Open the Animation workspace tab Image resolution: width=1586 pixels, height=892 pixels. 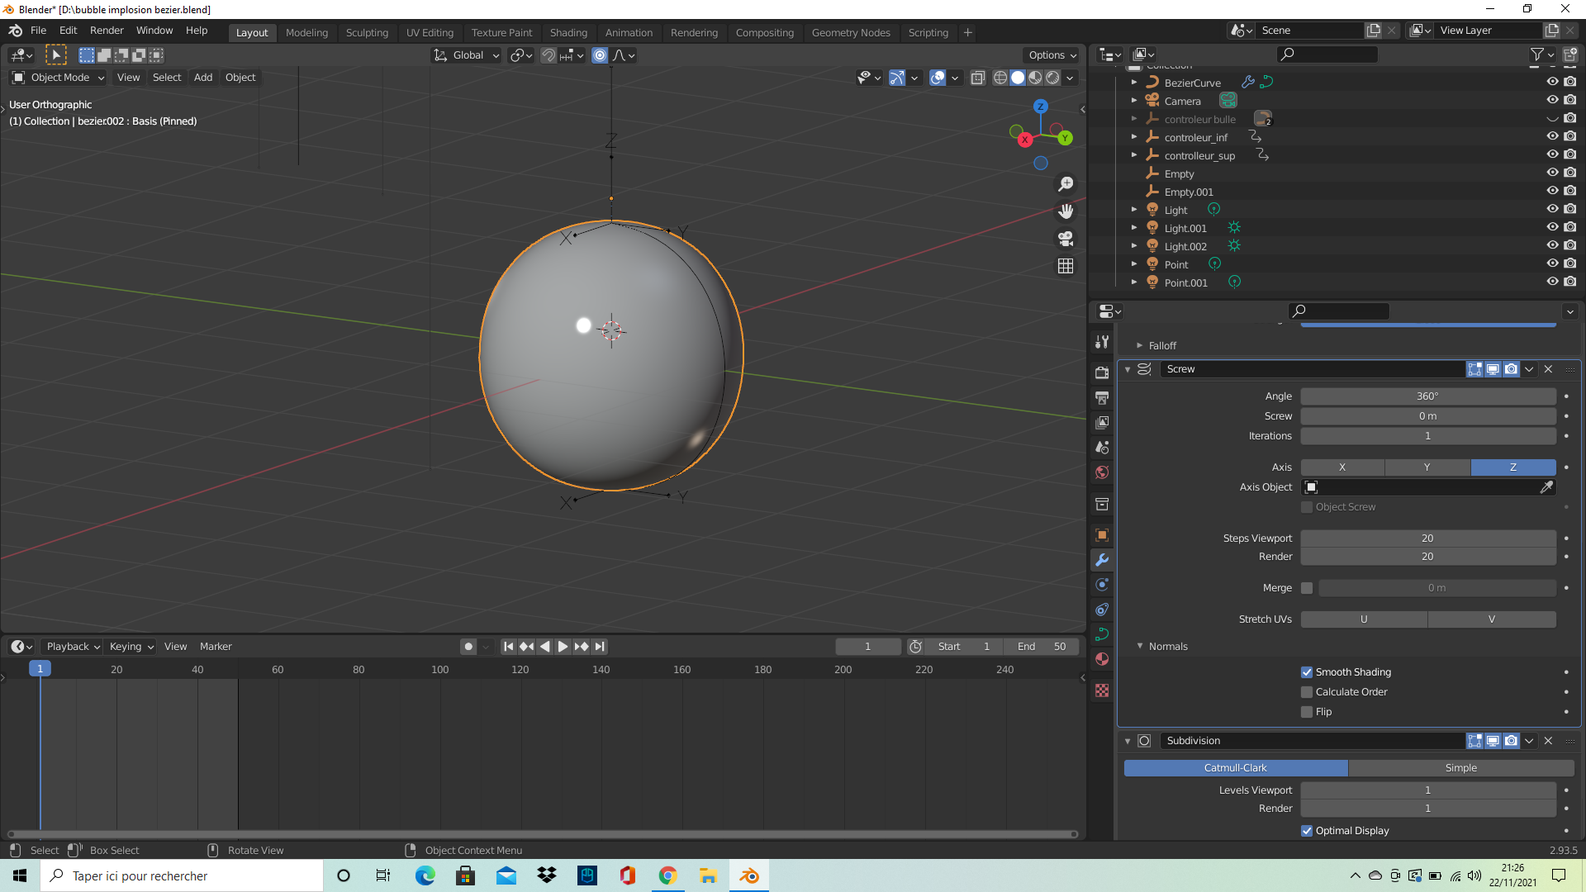(628, 31)
